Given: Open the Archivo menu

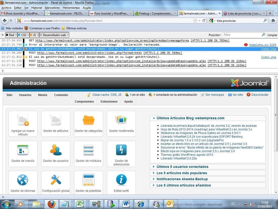Looking at the screenshot, I should click(6, 8).
